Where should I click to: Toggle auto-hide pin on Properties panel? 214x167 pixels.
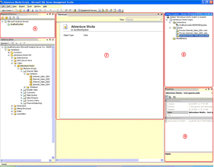click(x=209, y=89)
